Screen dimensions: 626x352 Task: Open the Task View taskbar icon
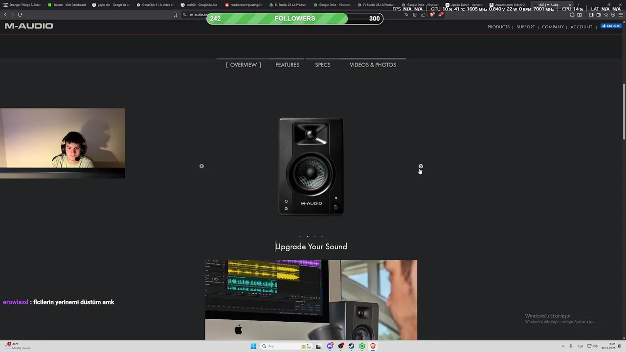(318, 346)
